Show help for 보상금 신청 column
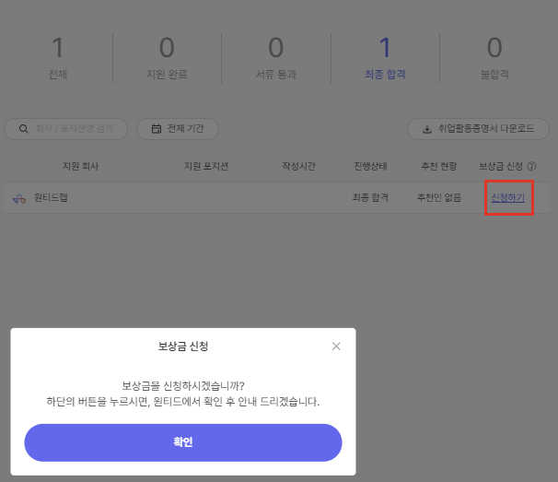The image size is (558, 482). click(531, 166)
